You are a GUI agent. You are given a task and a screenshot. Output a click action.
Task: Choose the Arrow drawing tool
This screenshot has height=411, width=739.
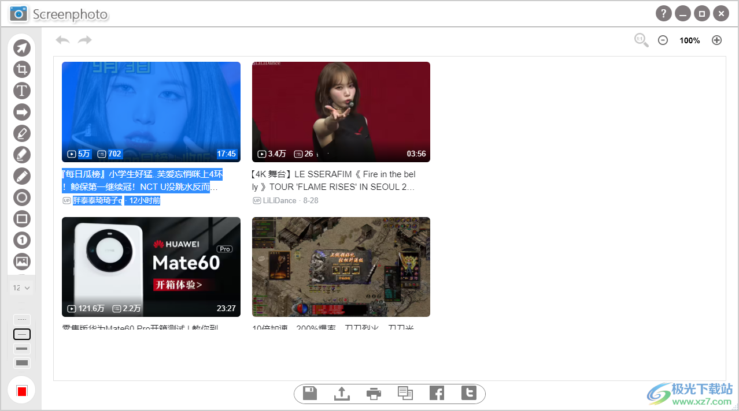[22, 112]
